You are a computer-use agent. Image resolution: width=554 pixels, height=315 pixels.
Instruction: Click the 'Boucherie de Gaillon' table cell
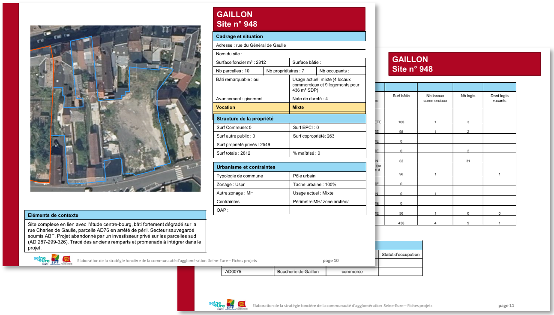[x=299, y=272]
